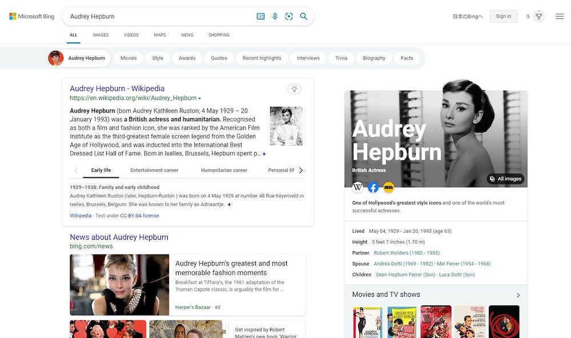Click the All images button on photo

point(505,179)
